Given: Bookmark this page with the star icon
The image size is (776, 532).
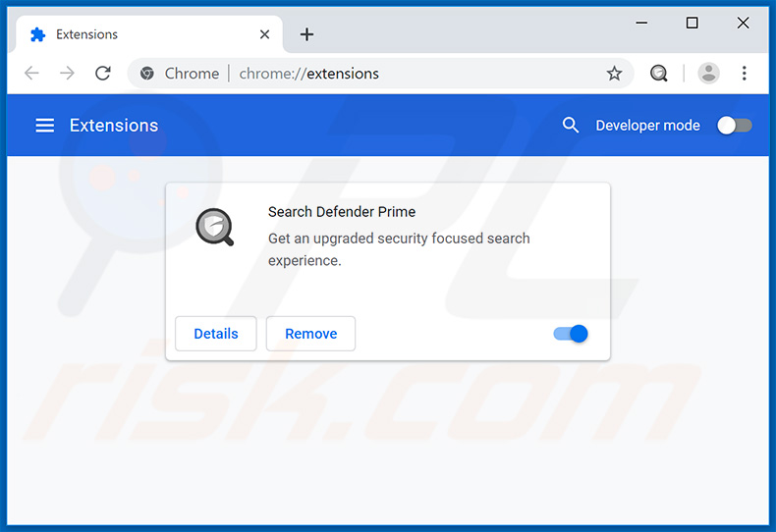Looking at the screenshot, I should click(x=614, y=74).
